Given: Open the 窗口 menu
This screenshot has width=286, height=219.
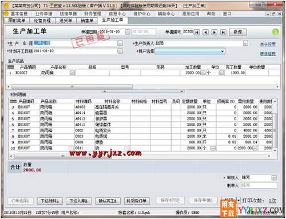Looking at the screenshot, I should pyautogui.click(x=227, y=14).
